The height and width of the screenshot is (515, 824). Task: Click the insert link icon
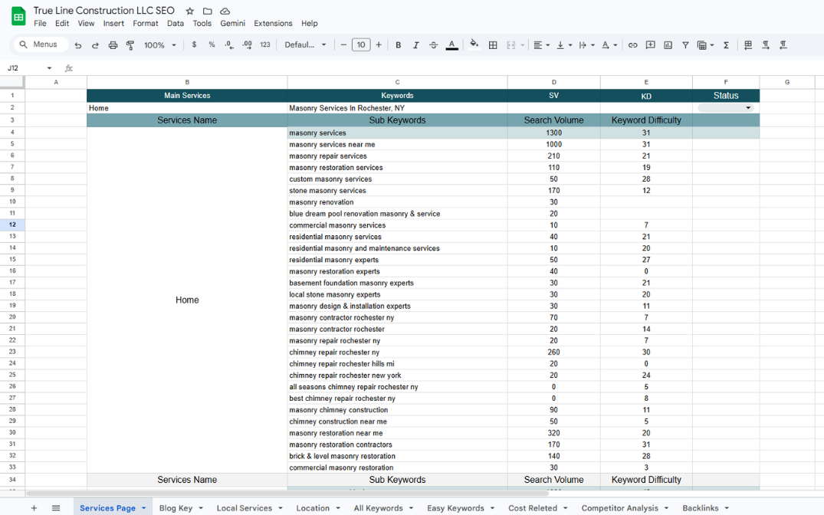click(x=632, y=45)
